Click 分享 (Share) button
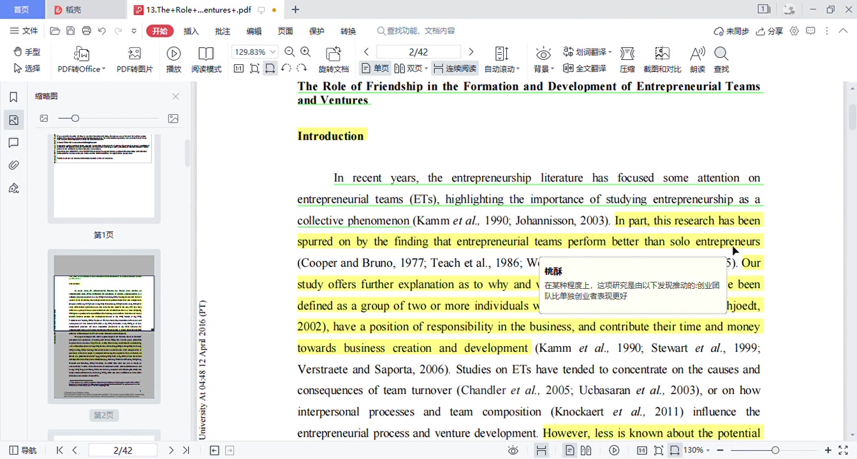Viewport: 857px width, 459px height. click(769, 31)
